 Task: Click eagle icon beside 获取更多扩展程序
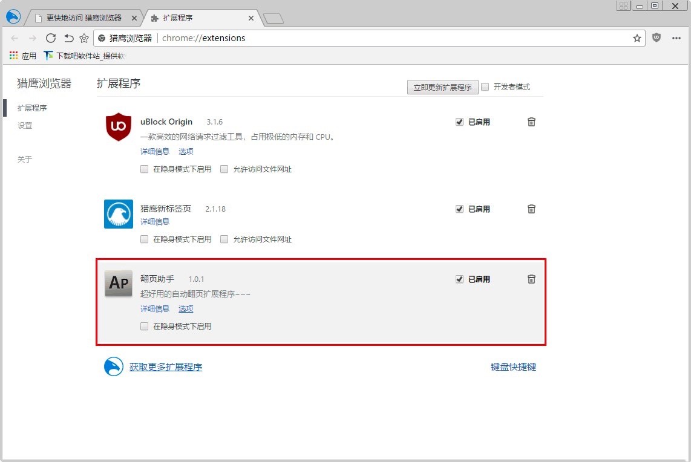pyautogui.click(x=114, y=366)
